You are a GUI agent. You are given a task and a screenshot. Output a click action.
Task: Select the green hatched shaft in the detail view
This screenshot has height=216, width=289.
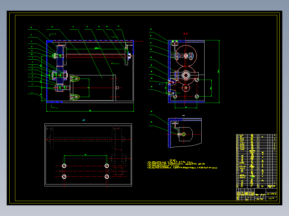[x=184, y=134]
